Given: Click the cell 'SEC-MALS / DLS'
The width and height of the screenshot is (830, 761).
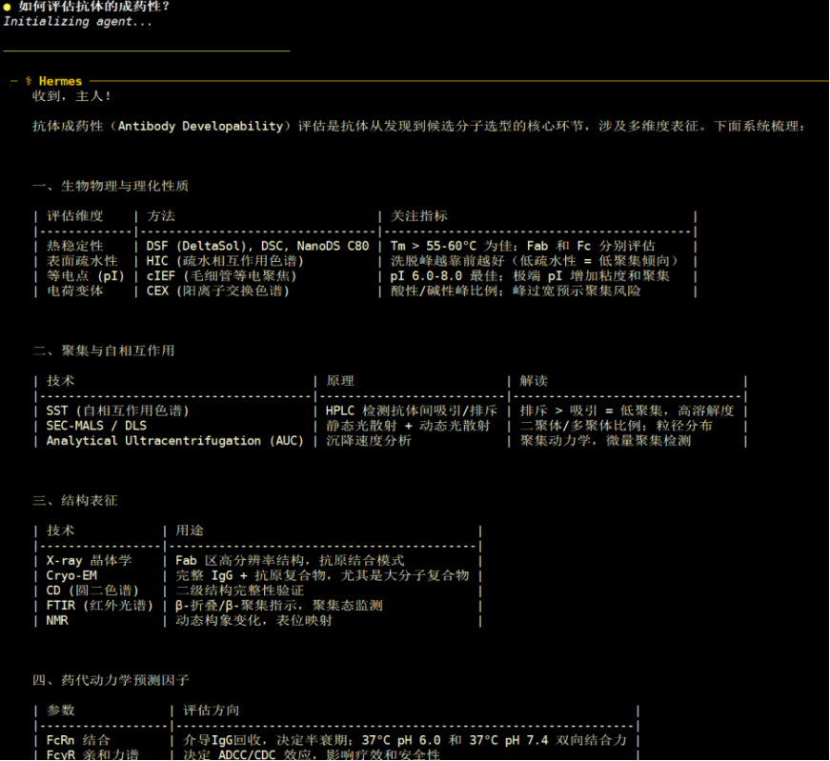Looking at the screenshot, I should click(x=96, y=426).
